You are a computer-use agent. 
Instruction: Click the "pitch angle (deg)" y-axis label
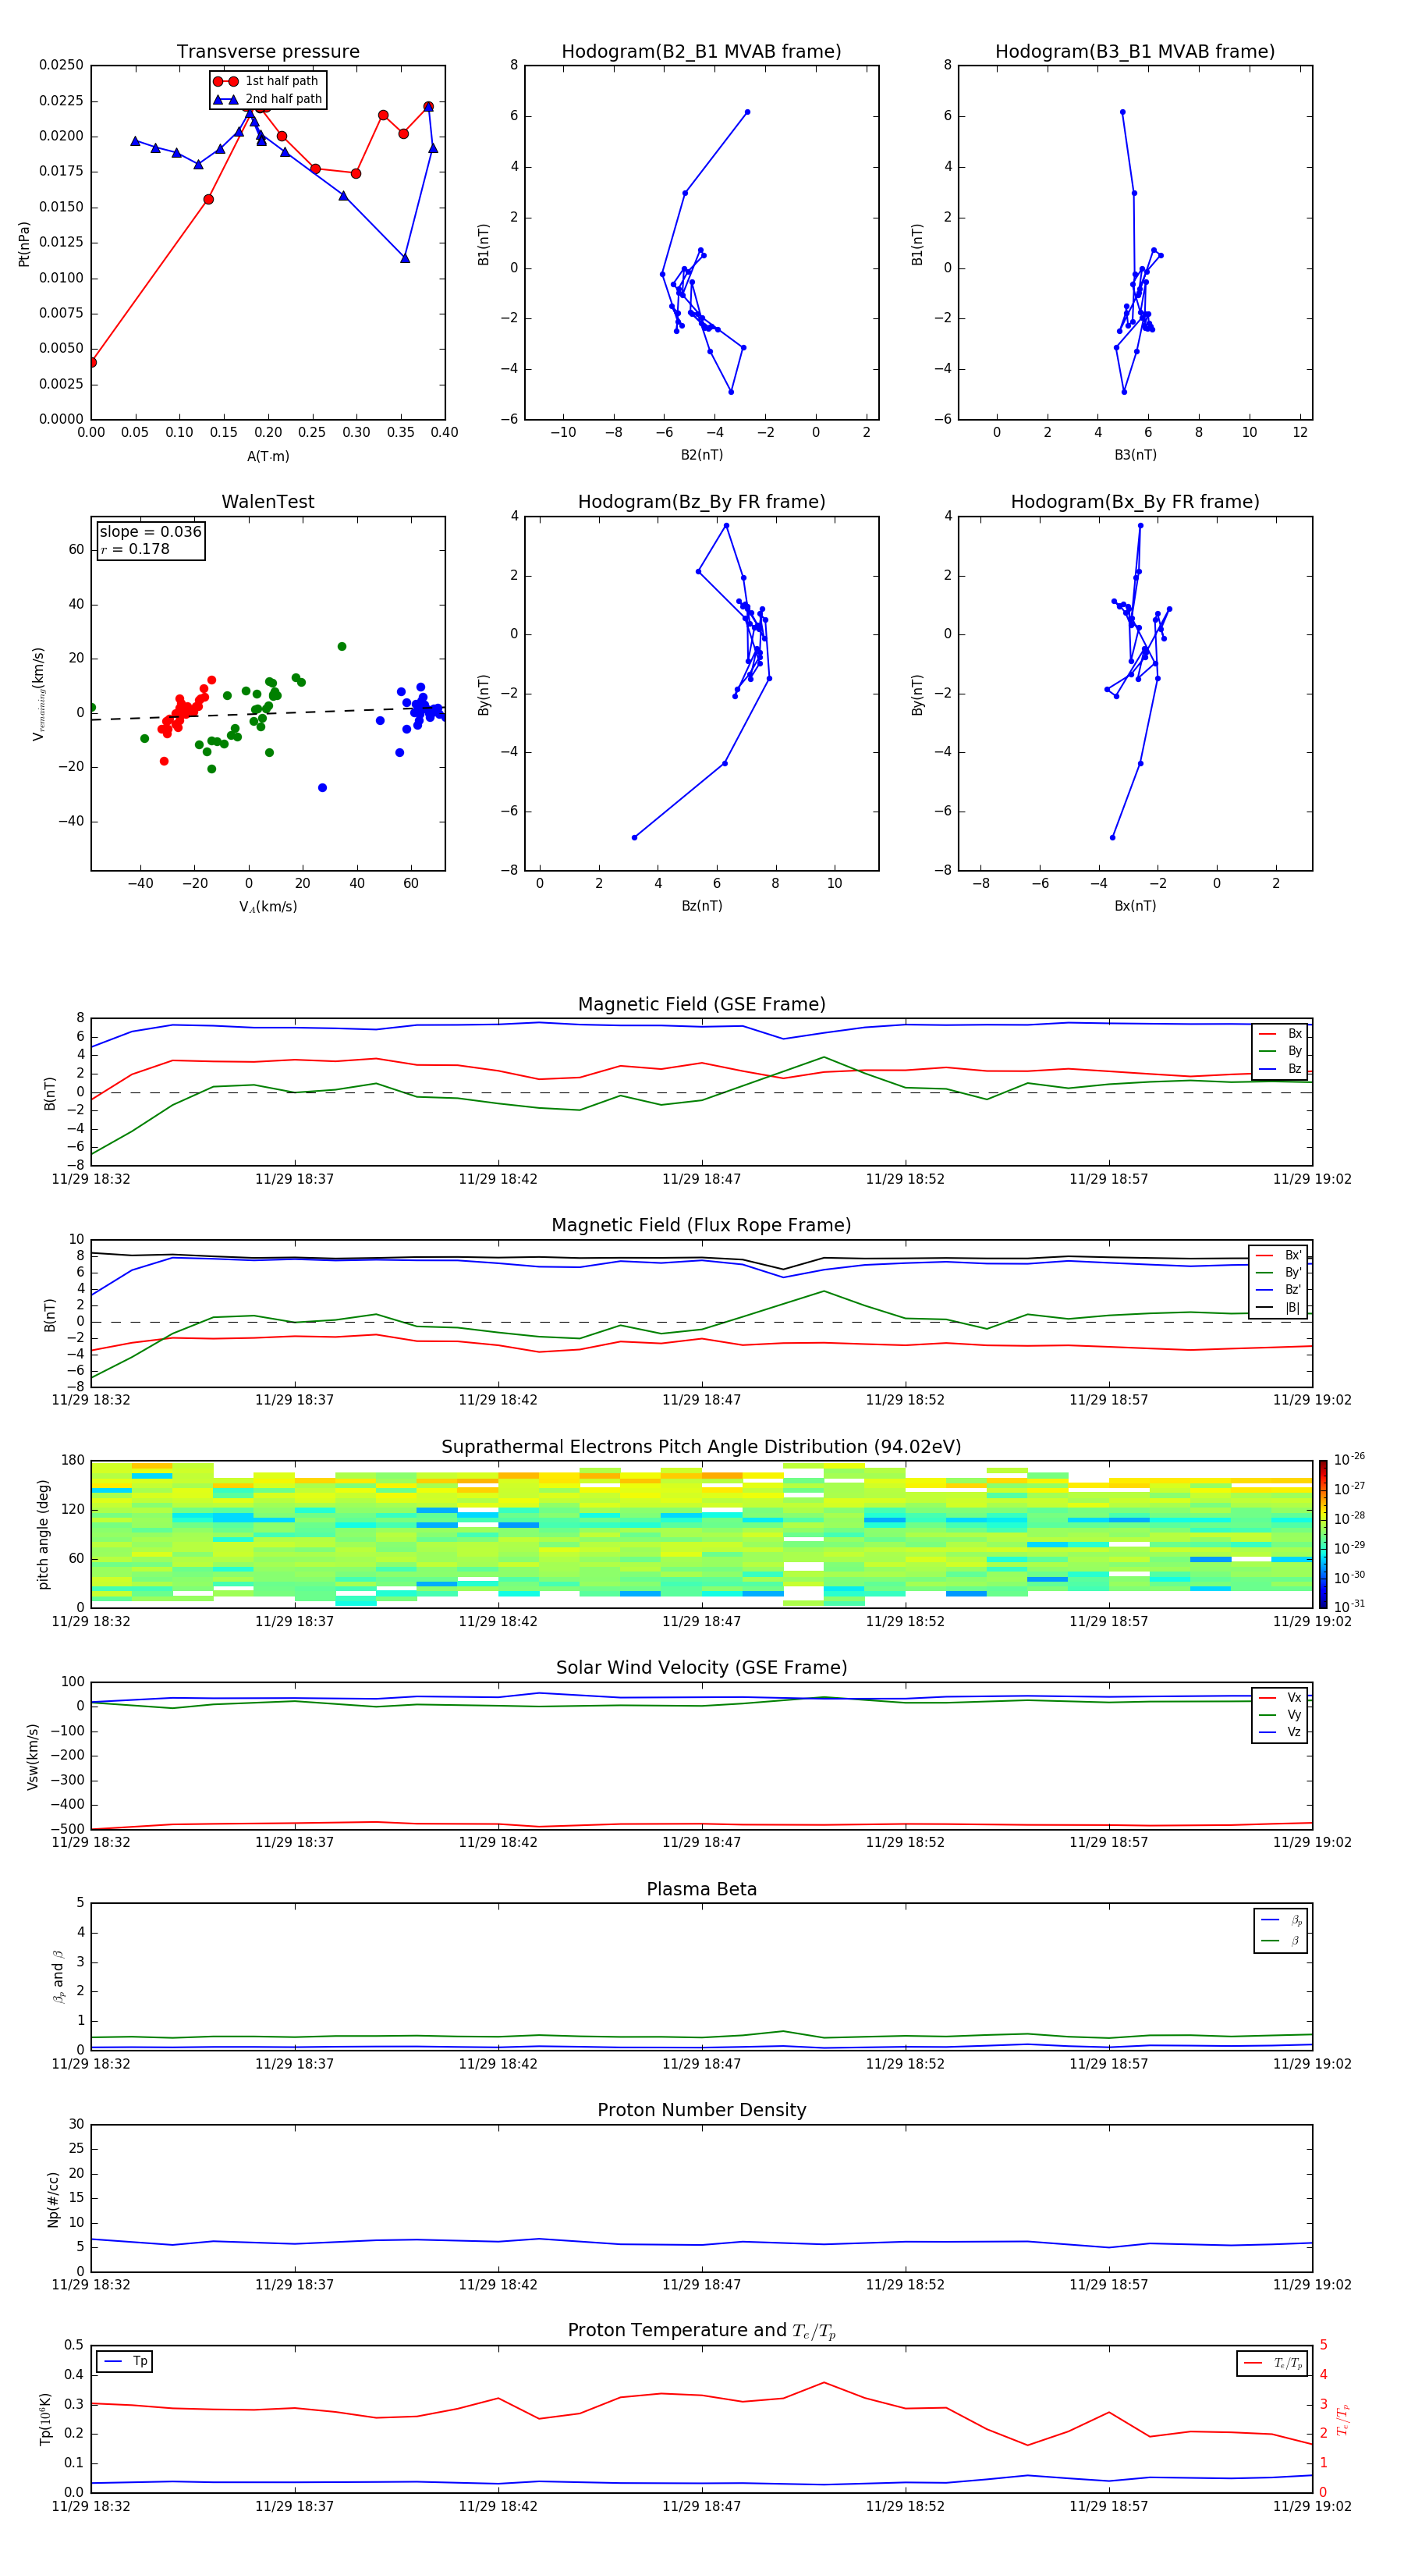[x=43, y=1534]
